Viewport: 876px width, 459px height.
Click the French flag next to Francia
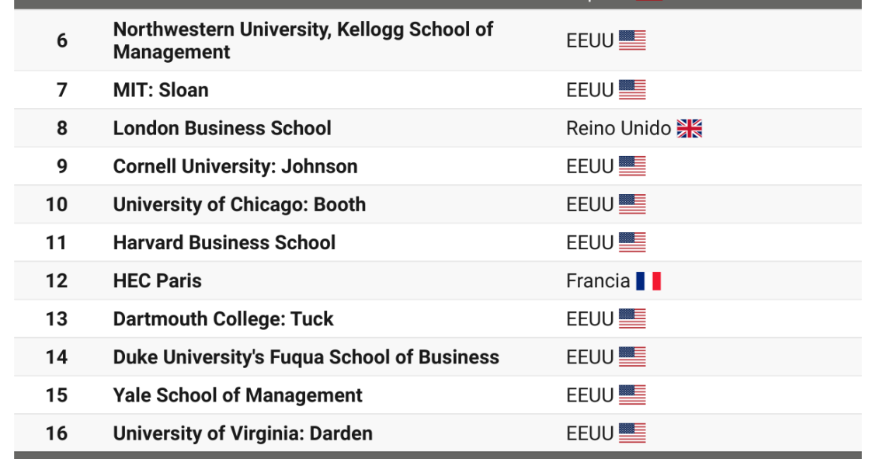tap(648, 281)
